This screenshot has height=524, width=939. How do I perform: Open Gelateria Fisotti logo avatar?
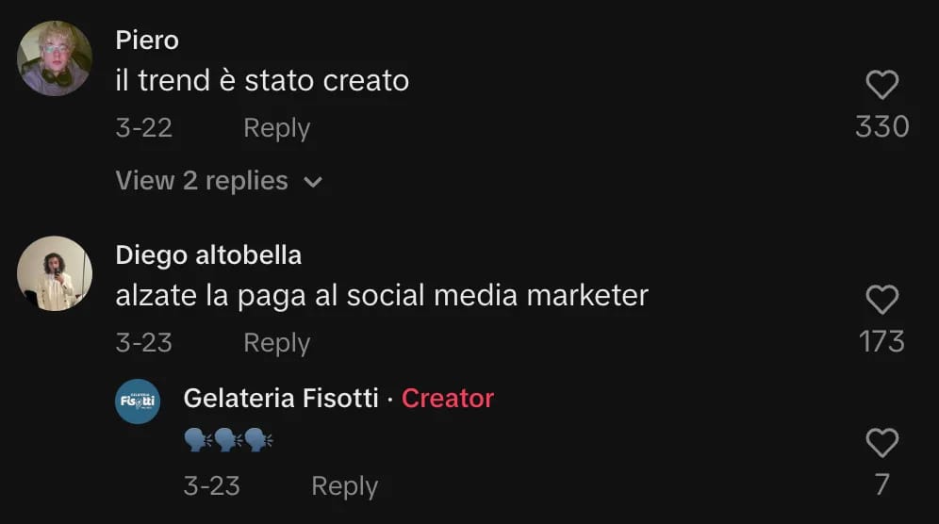point(138,401)
